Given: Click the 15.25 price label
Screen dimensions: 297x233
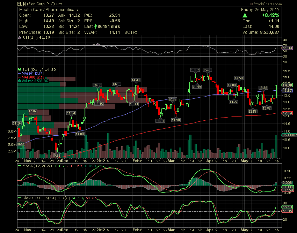Looking at the screenshot, I should (207, 70).
